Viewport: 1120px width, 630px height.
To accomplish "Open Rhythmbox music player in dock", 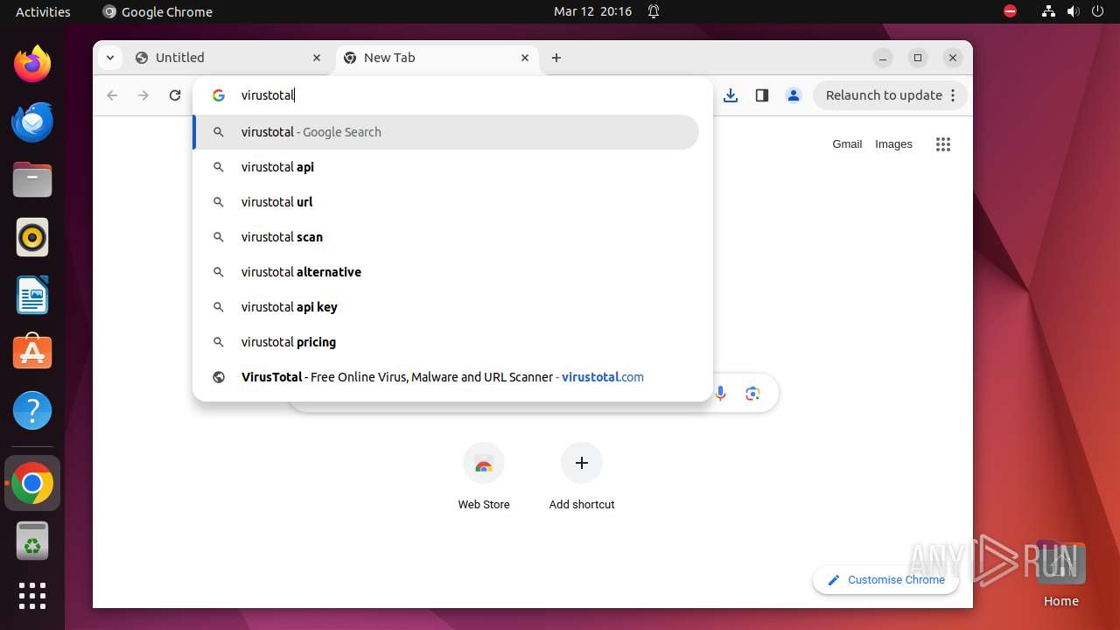I will coord(32,237).
